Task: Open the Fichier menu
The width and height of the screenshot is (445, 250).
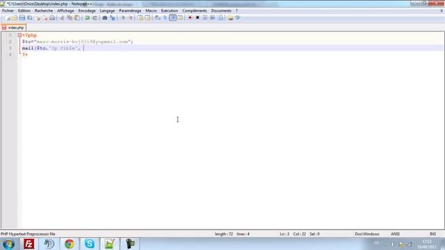Action: [8, 11]
